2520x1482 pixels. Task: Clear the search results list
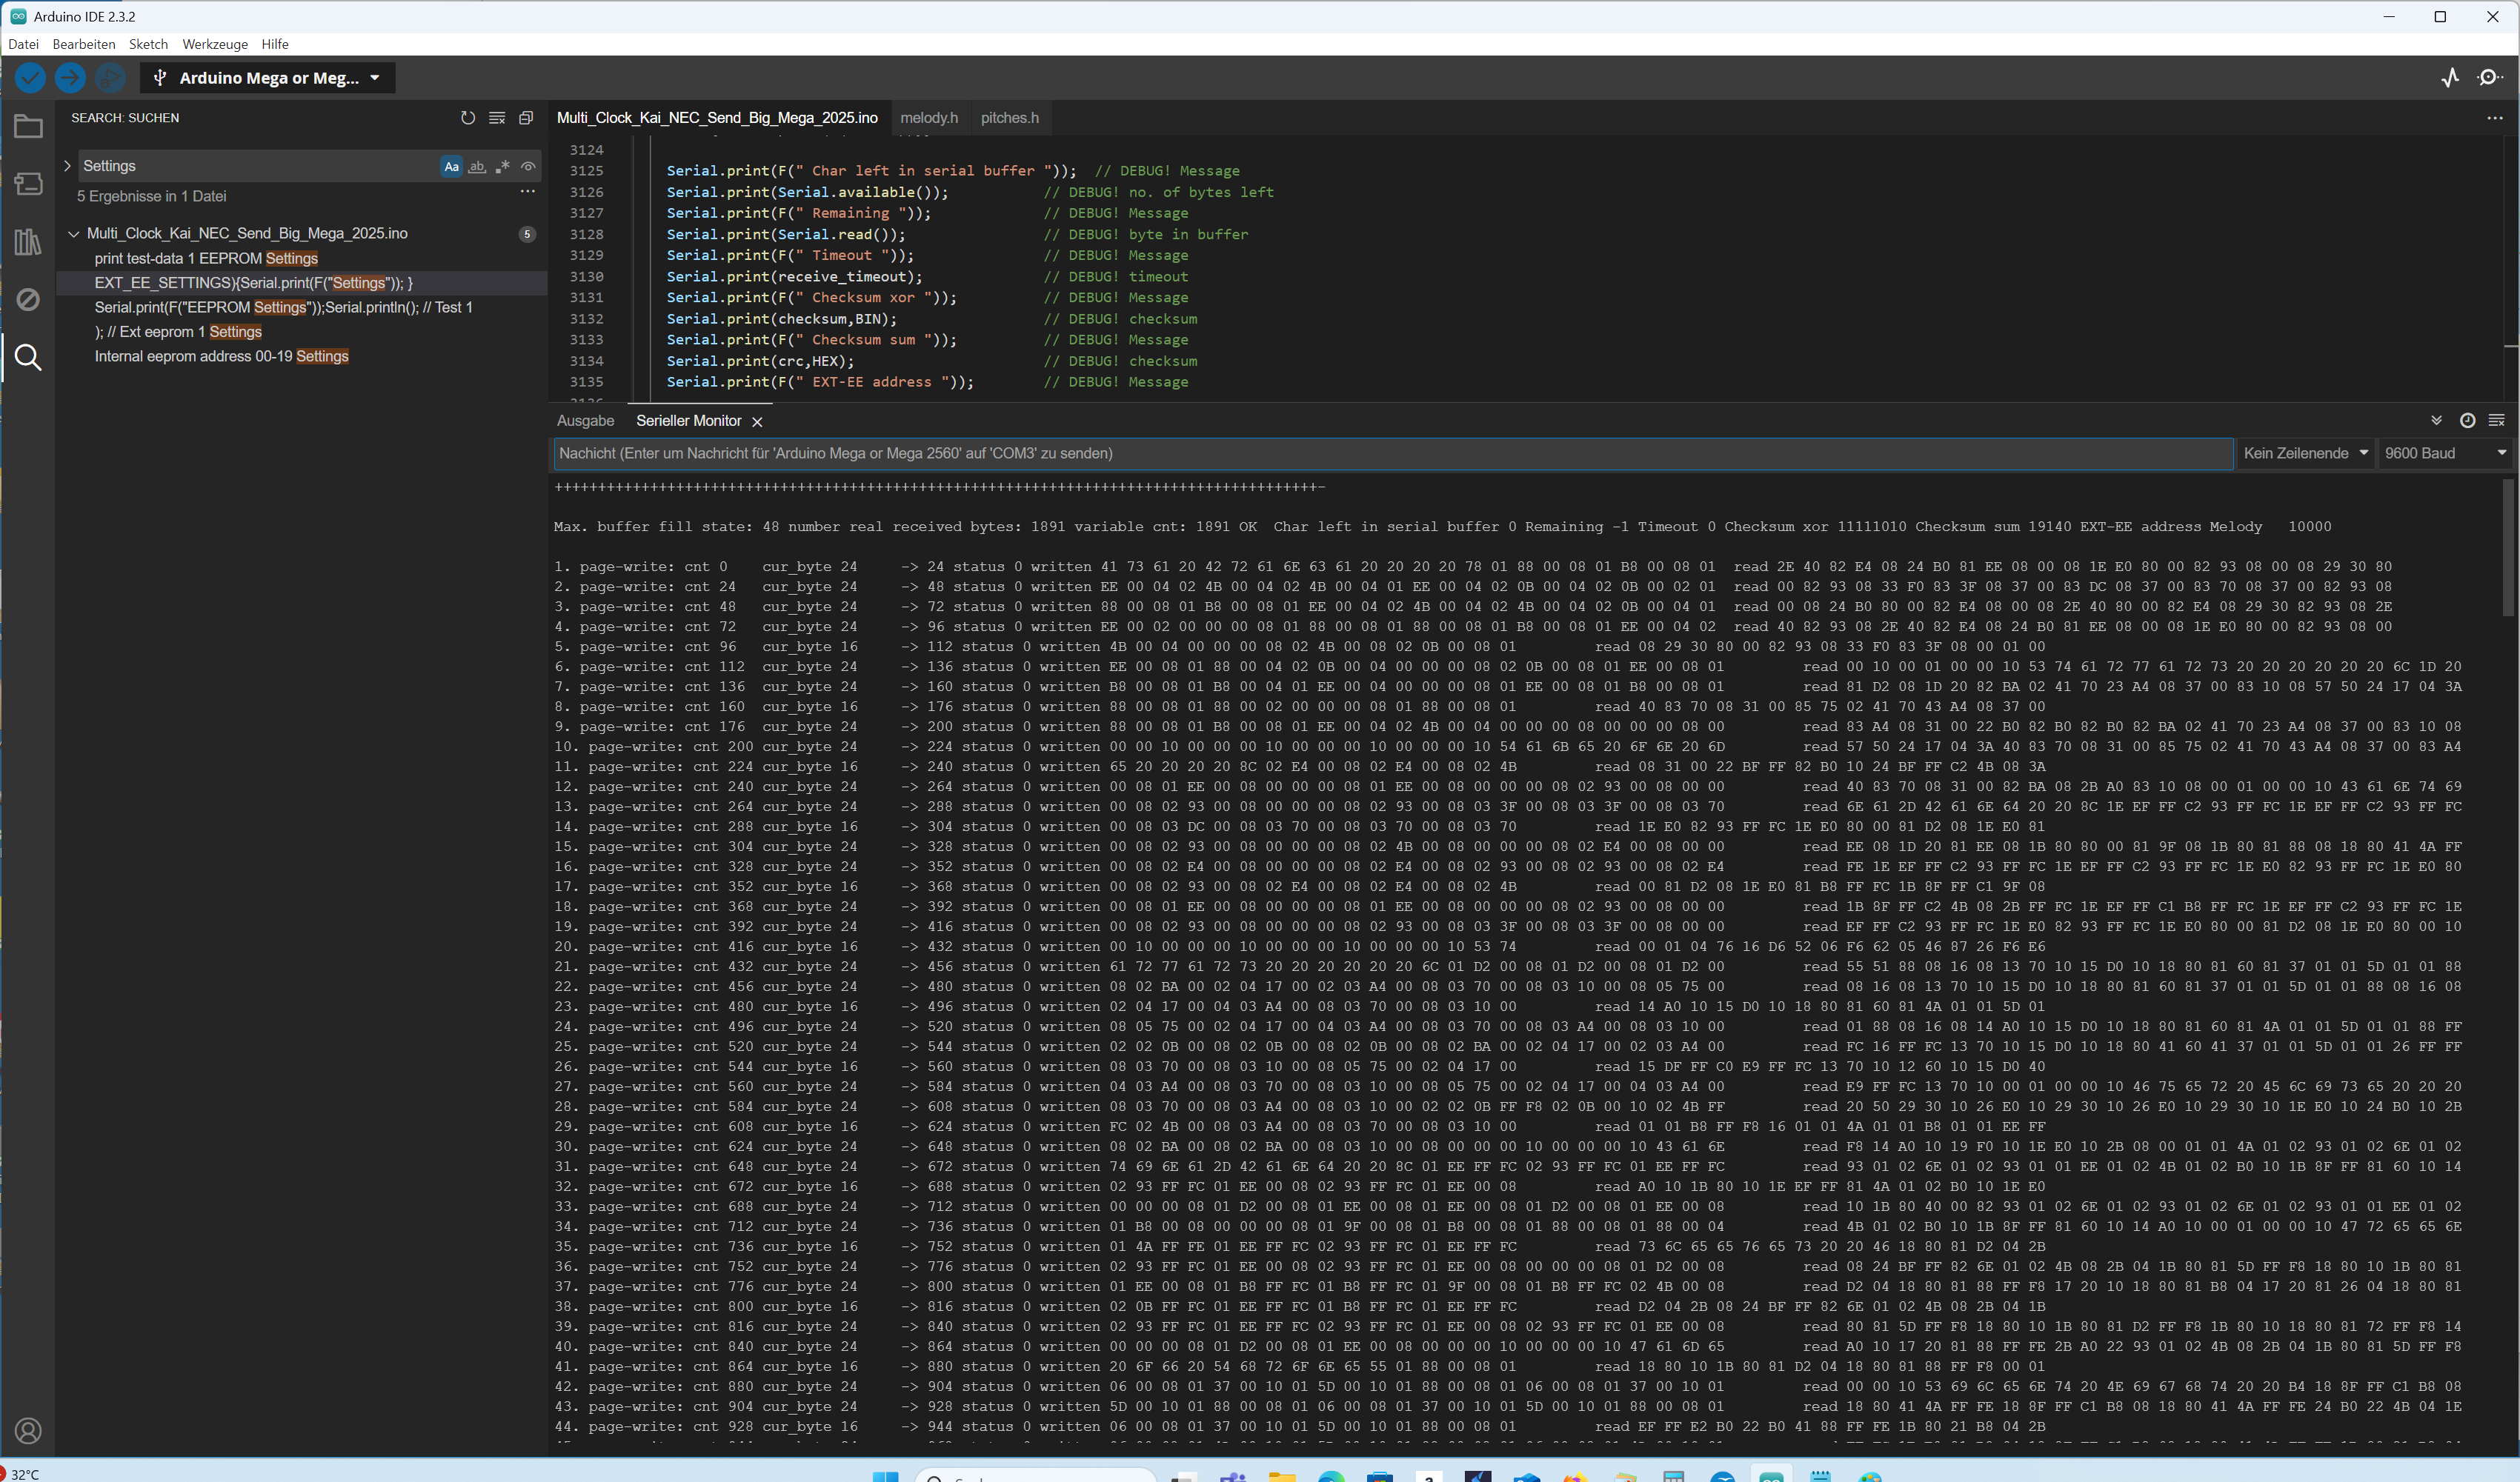[496, 118]
